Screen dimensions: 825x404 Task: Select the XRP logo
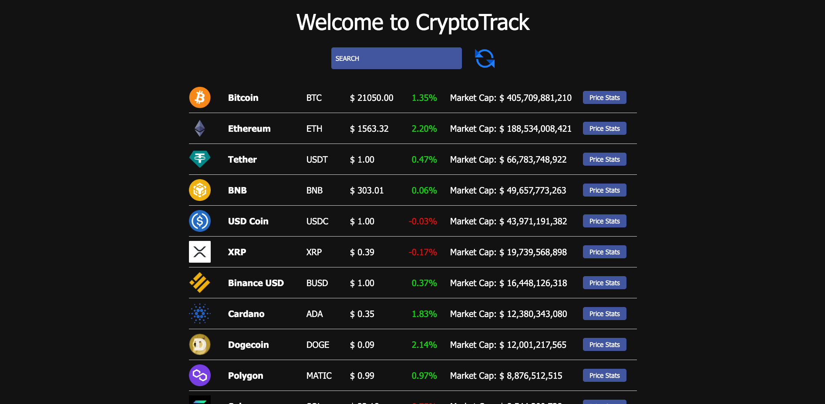(x=199, y=252)
